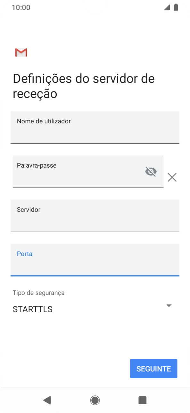
Task: Click the X to clear the password
Action: click(172, 177)
